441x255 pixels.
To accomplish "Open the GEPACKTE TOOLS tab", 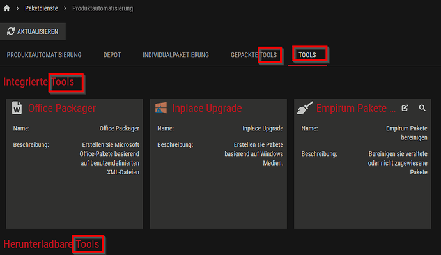I will coord(254,55).
